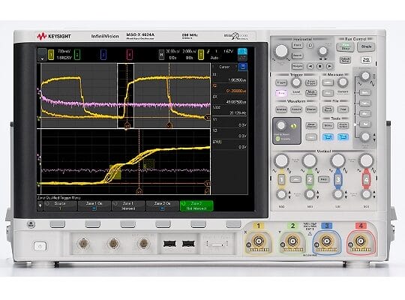This screenshot has width=405, height=300.
Task: Tap the blue channel 3 key
Action: [x=337, y=179]
